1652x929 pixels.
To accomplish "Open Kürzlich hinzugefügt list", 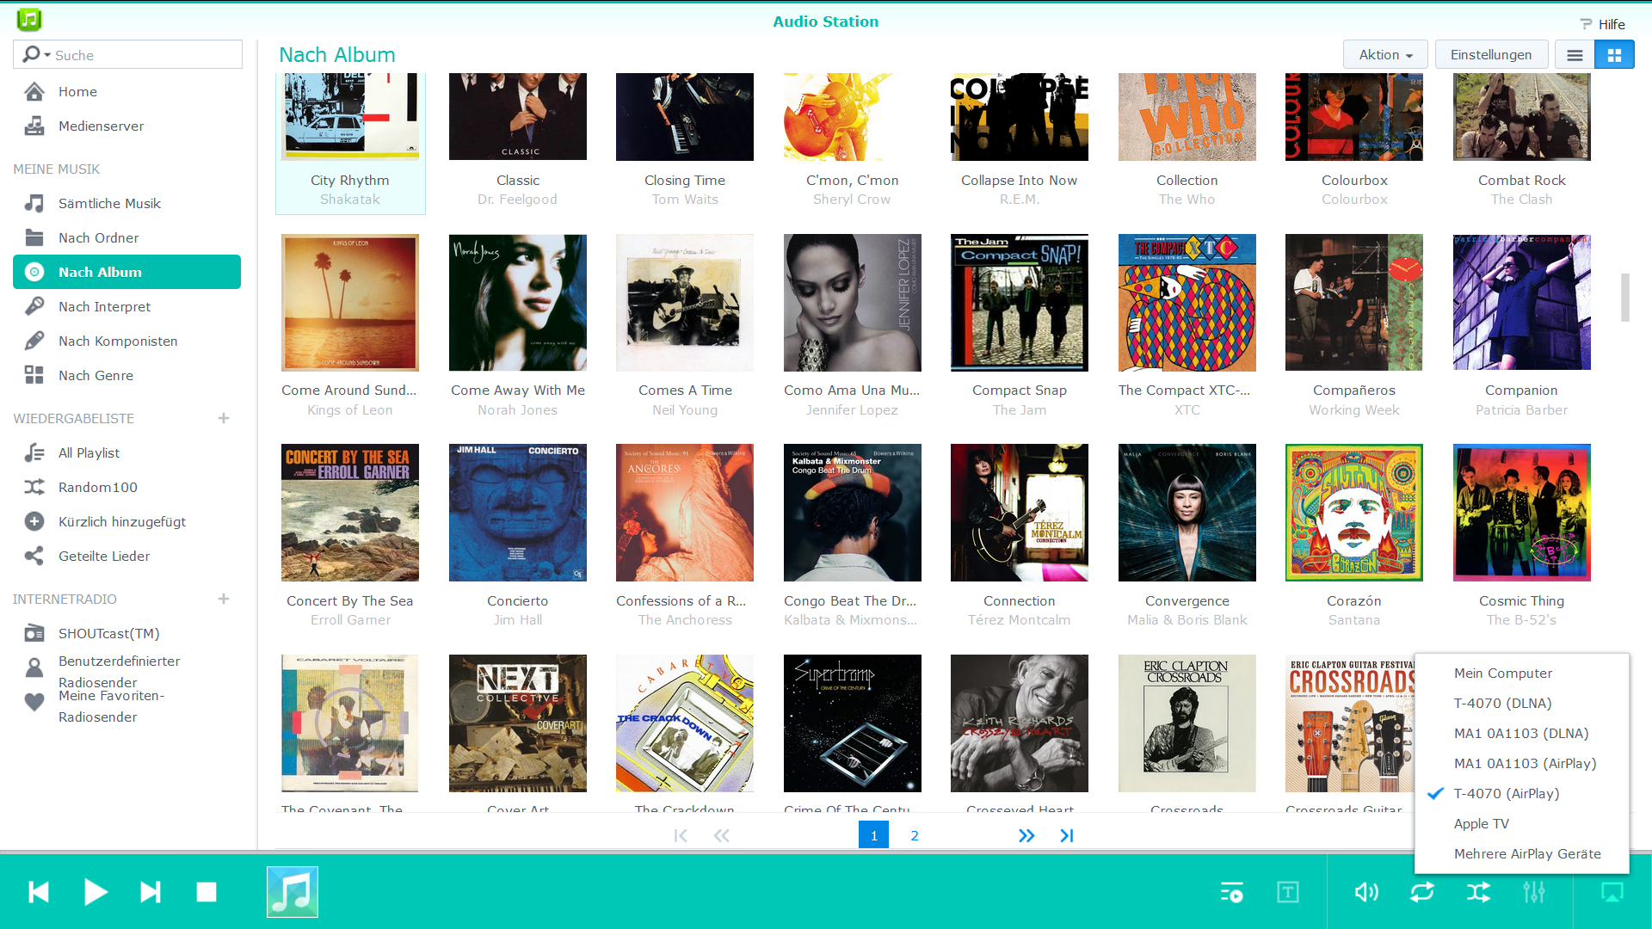I will (127, 521).
